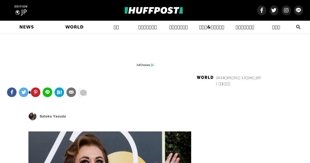Image resolution: width=310 pixels, height=163 pixels.
Task: Open the HuffPost Twitter page in header
Action: point(274,10)
